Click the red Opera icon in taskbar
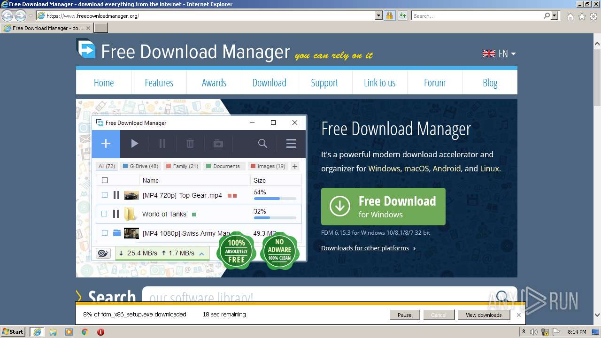The height and width of the screenshot is (338, 601). tap(100, 332)
